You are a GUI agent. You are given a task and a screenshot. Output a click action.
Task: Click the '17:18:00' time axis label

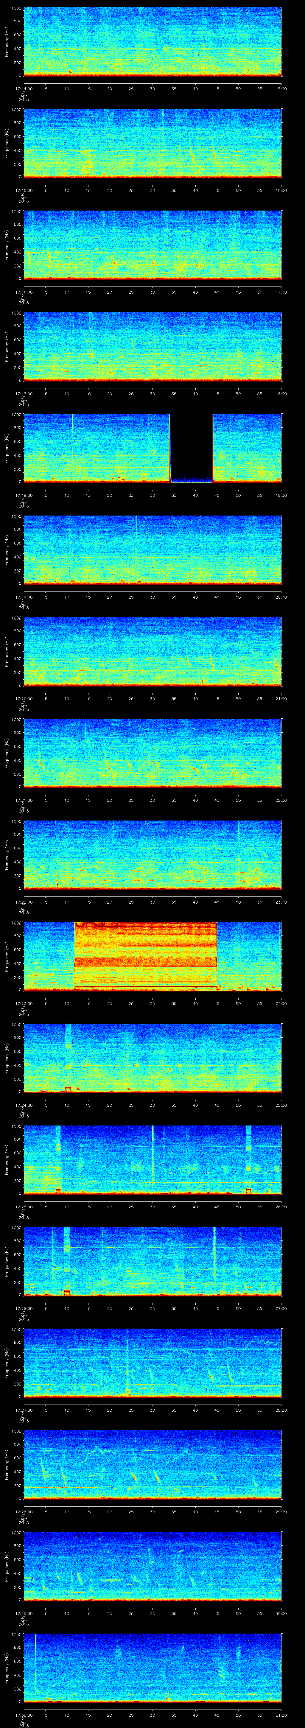[24, 495]
